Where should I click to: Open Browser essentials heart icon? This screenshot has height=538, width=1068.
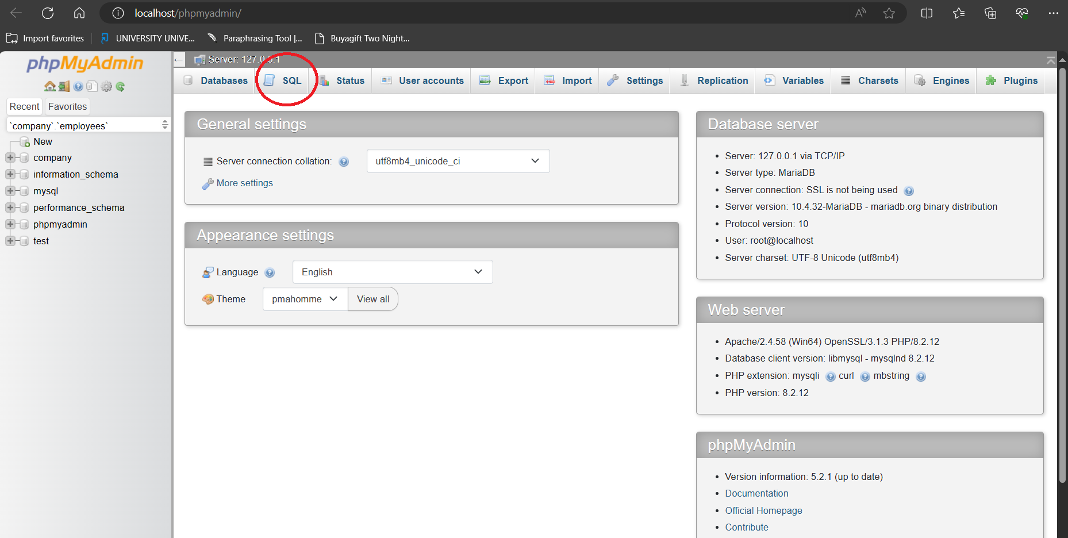coord(1022,13)
